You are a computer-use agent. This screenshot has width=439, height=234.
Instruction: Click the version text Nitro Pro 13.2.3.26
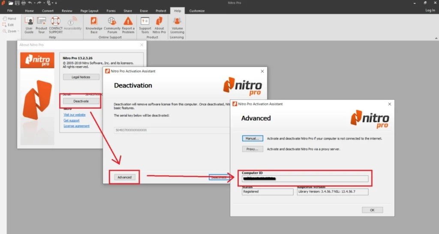[78, 58]
